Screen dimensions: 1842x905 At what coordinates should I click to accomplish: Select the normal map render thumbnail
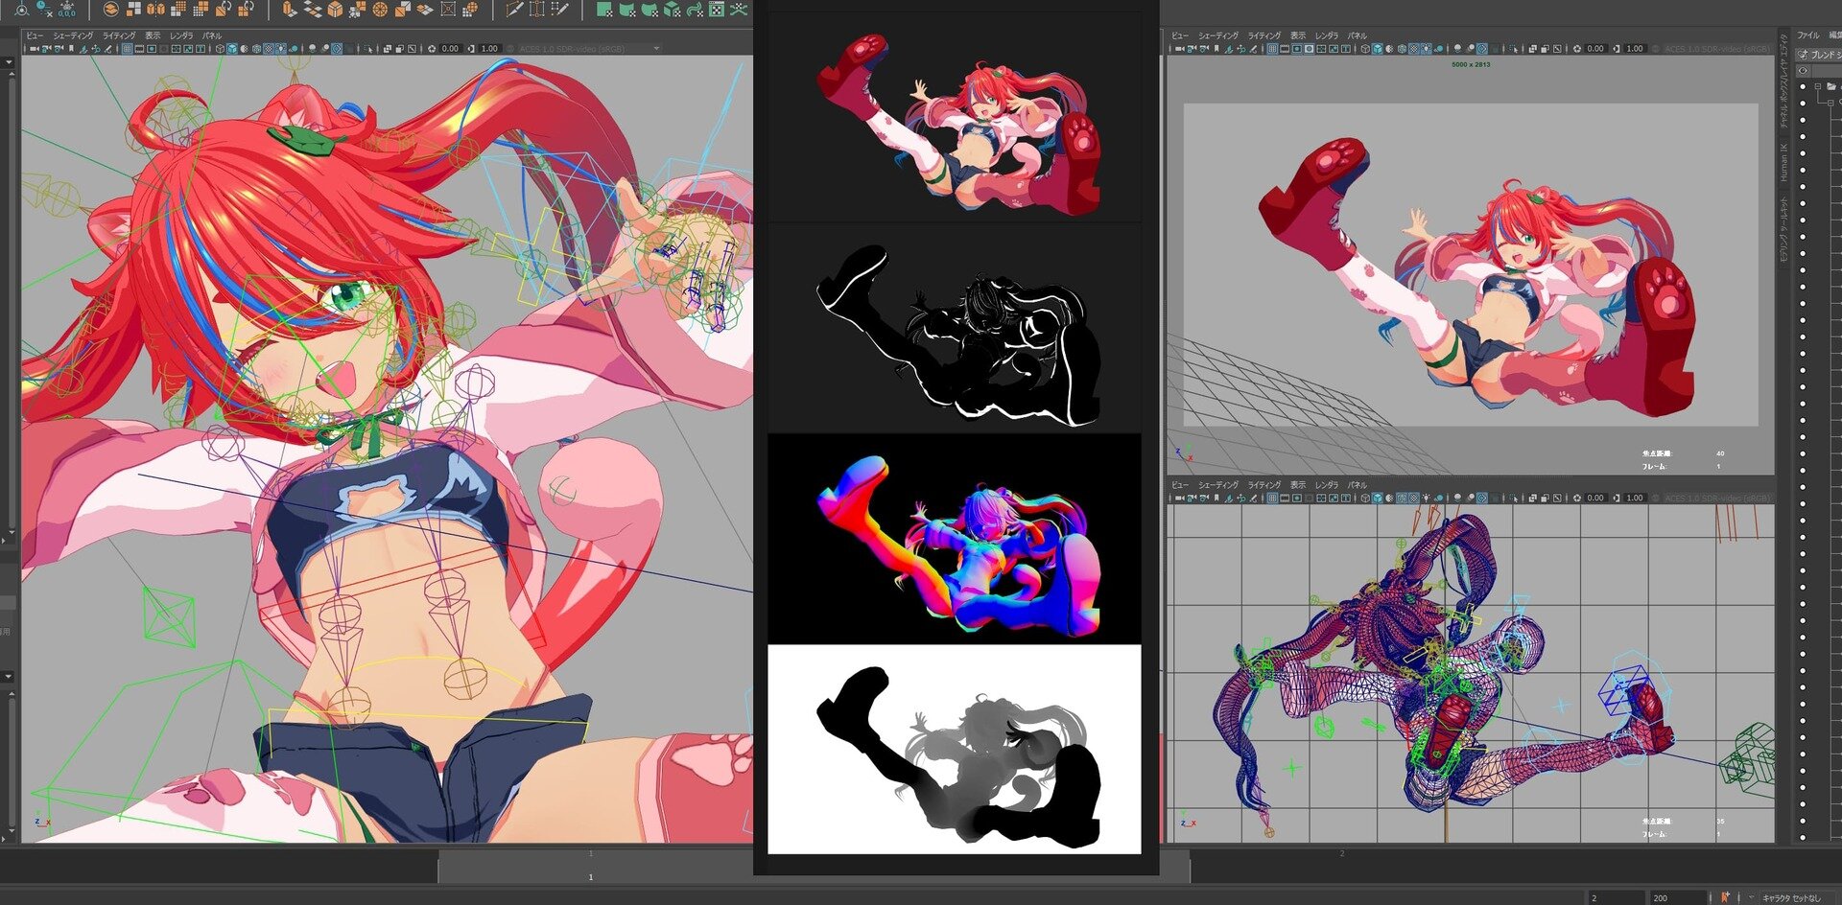955,539
